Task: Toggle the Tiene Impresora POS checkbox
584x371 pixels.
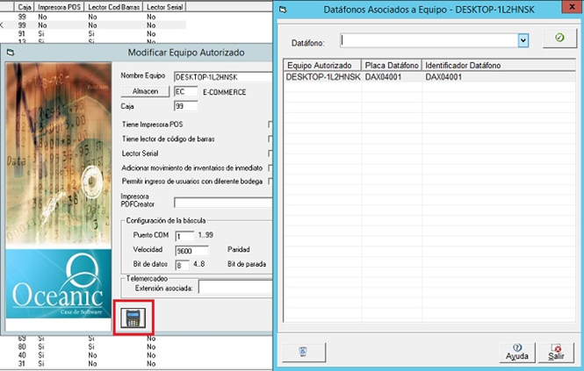Action: [270, 125]
